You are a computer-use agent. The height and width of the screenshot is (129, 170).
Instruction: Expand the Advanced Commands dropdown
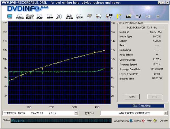(x=165, y=113)
